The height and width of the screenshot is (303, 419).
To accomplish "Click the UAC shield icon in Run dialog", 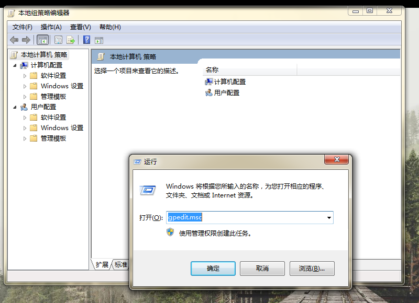I will (x=170, y=232).
